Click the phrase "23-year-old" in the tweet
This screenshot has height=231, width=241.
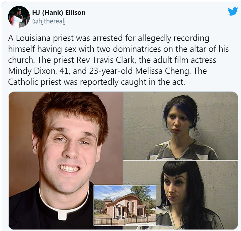point(110,71)
